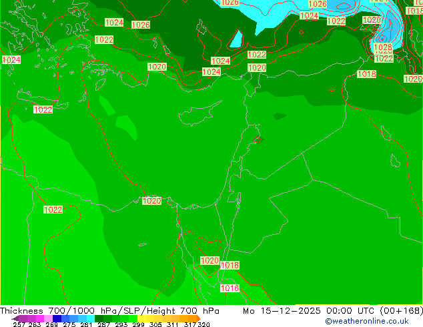This screenshot has height=327, width=423.
Task: Click the date text 'Mo 15-12-2025 00:00 UTC'
Action: pos(309,311)
